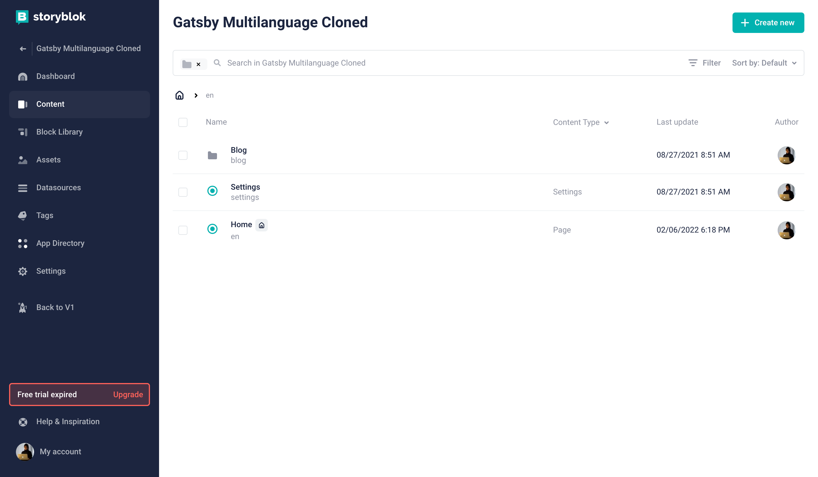Click the Block Library icon
818x477 pixels.
pyautogui.click(x=23, y=132)
